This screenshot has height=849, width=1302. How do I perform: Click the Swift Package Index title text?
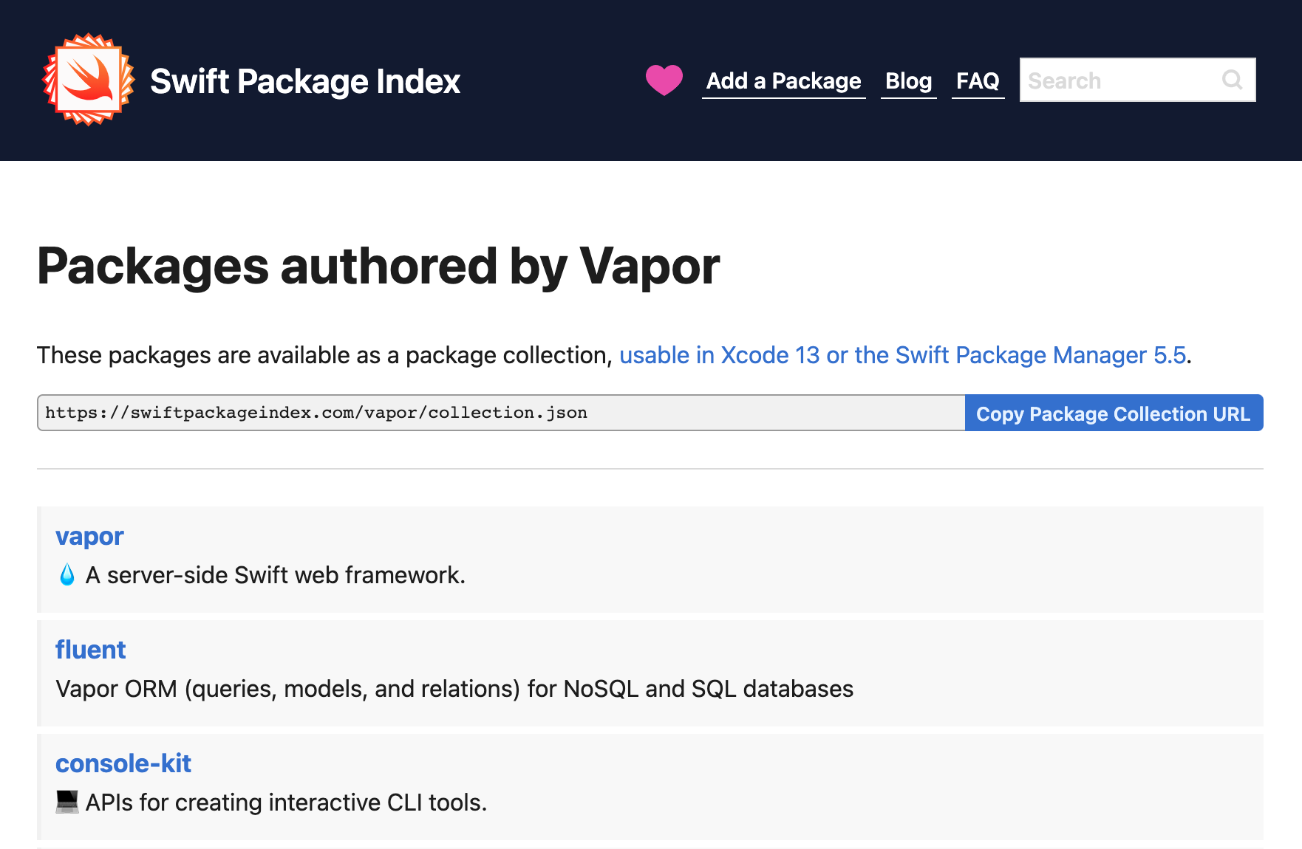tap(305, 81)
